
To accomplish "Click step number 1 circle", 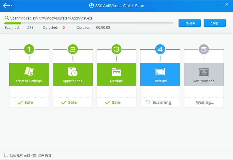I will coord(29,49).
